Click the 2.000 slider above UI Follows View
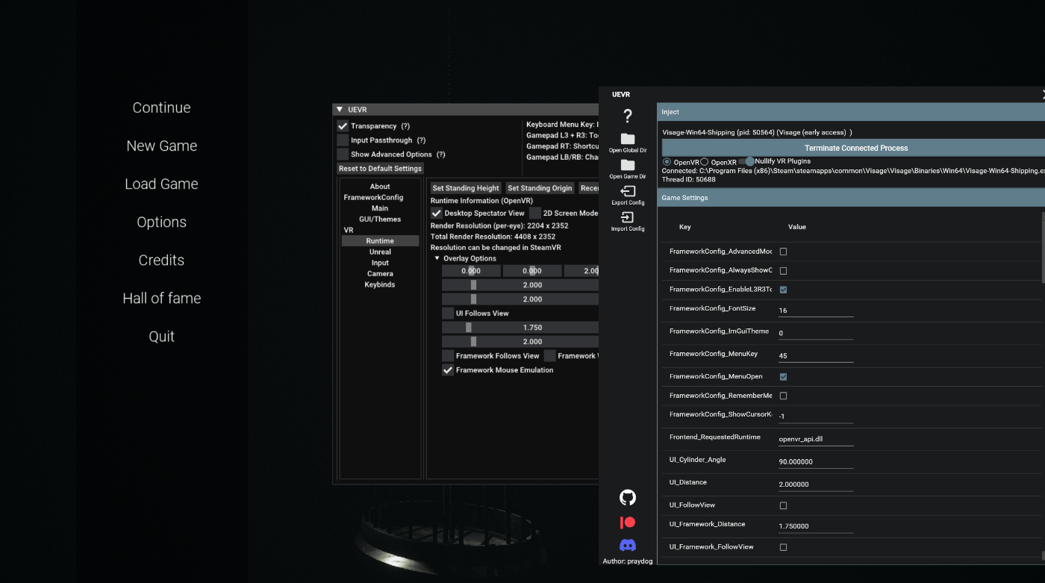Screen dimensions: 1045x583 [x=520, y=299]
